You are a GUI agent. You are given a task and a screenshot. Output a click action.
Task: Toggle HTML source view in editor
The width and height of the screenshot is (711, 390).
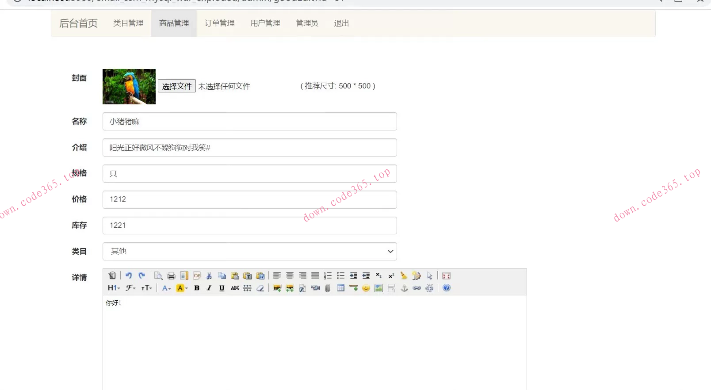[x=112, y=275]
